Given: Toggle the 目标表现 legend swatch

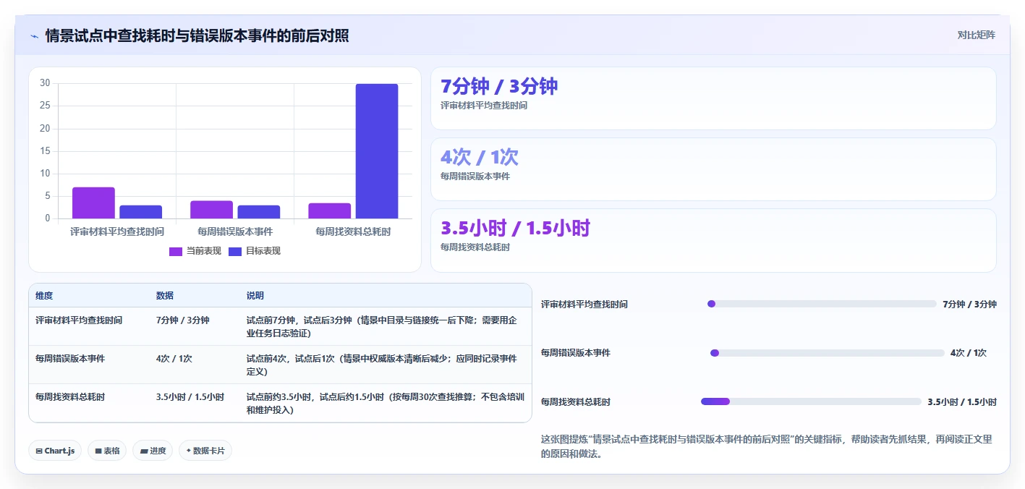Looking at the screenshot, I should click(235, 251).
